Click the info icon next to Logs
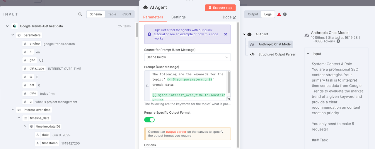This screenshot has height=149, width=375. pos(285,14)
